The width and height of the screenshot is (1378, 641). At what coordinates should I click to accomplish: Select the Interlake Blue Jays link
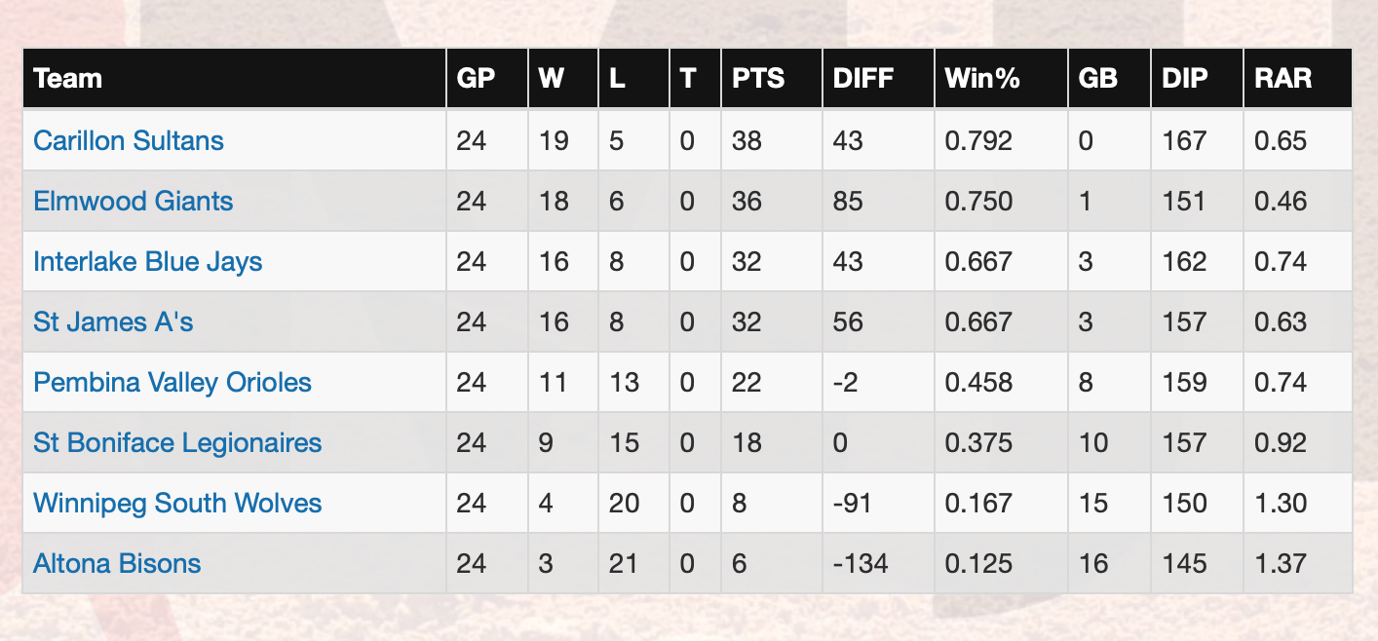148,261
